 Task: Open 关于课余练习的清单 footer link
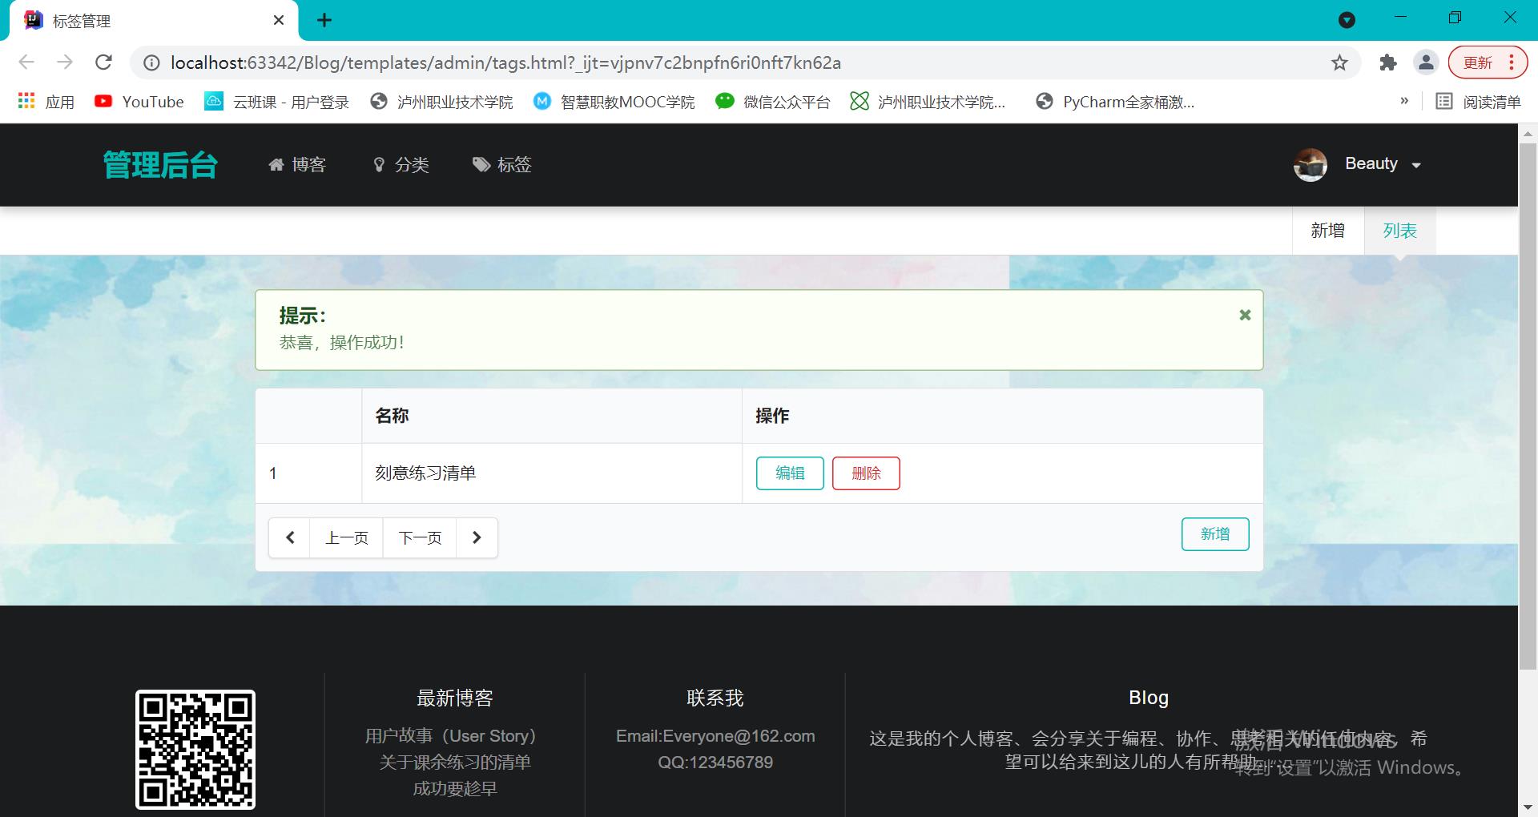click(x=455, y=763)
